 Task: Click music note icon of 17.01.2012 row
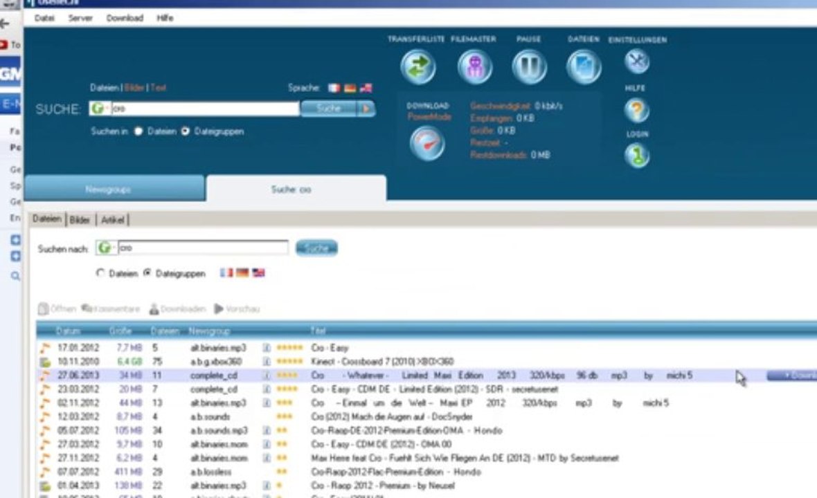point(45,348)
